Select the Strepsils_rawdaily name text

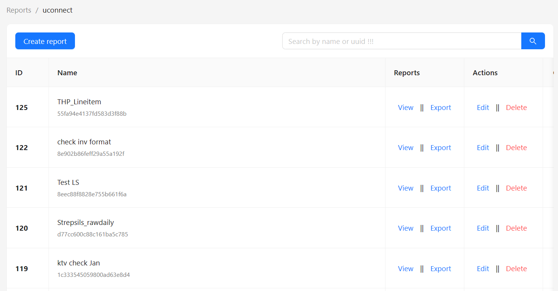pyautogui.click(x=86, y=222)
